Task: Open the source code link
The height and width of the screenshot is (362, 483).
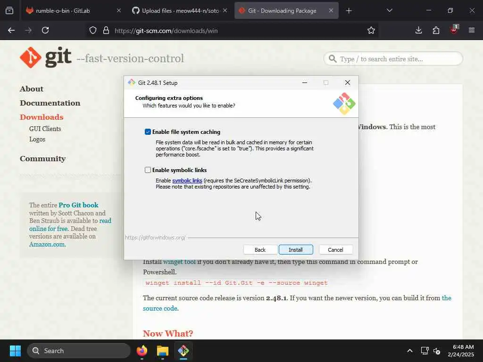Action: (160, 308)
